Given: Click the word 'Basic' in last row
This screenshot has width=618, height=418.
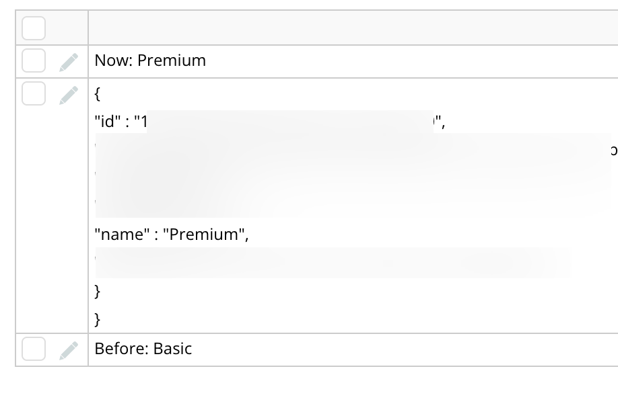Looking at the screenshot, I should pos(172,349).
